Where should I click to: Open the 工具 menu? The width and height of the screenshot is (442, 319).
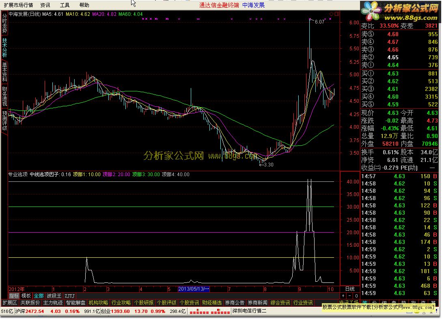(65, 5)
